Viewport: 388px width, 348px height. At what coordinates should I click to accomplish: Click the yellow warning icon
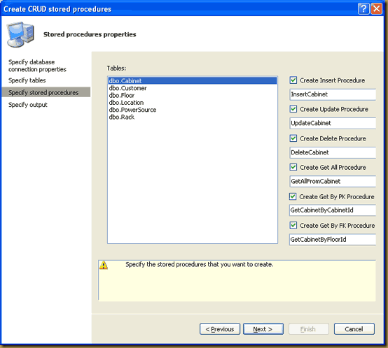coord(104,265)
